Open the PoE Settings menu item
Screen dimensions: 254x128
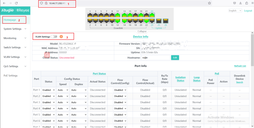11,76
